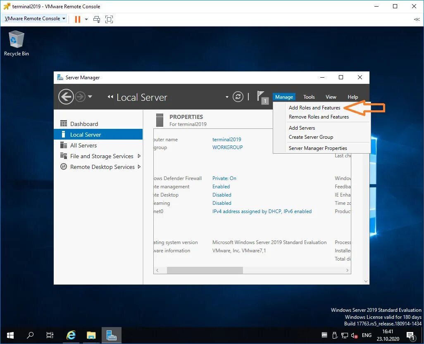Open the View menu
Viewport: 424px width, 344px height.
[331, 97]
